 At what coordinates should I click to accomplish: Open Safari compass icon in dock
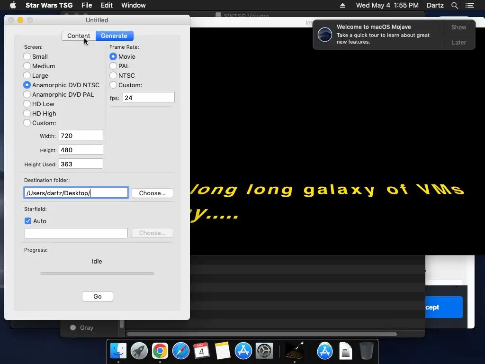click(x=180, y=351)
